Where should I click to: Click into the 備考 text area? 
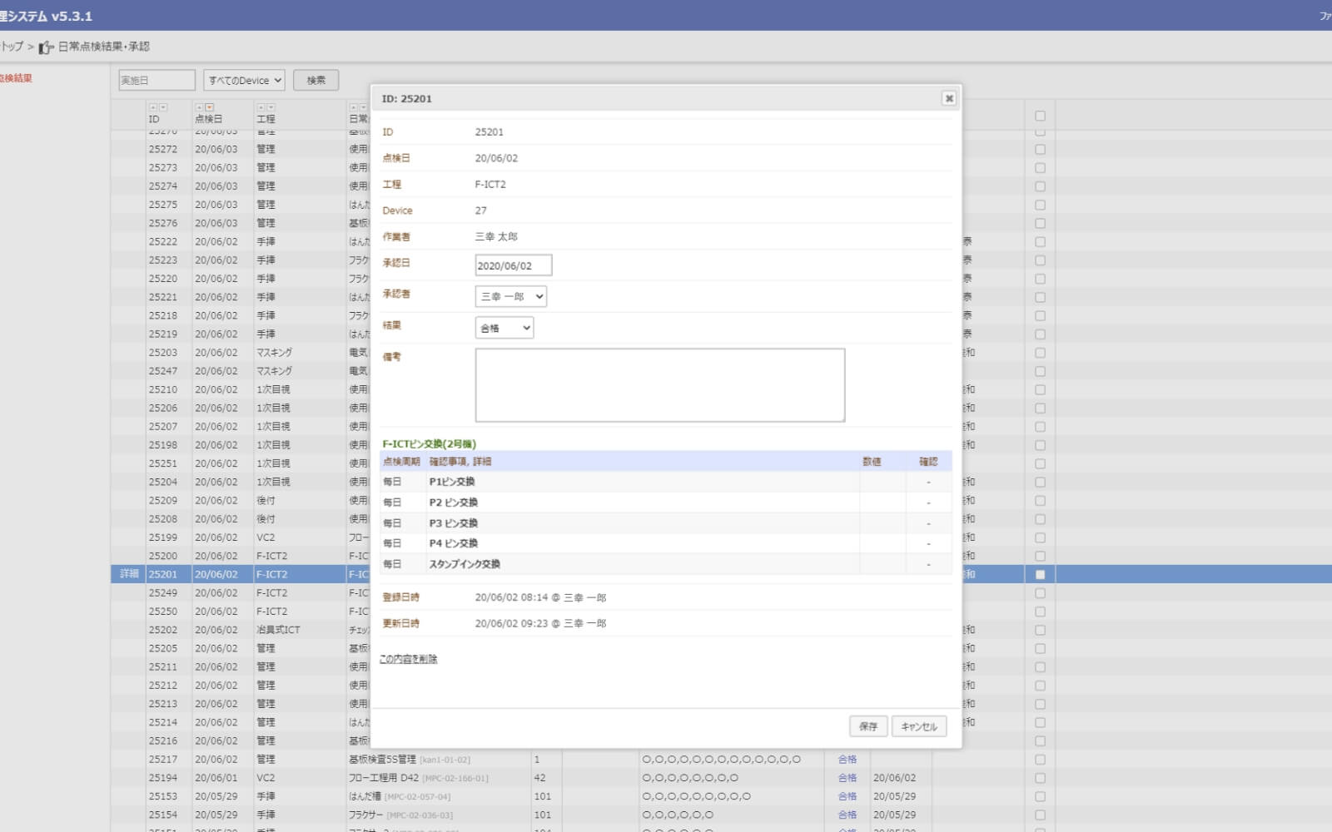pos(659,385)
